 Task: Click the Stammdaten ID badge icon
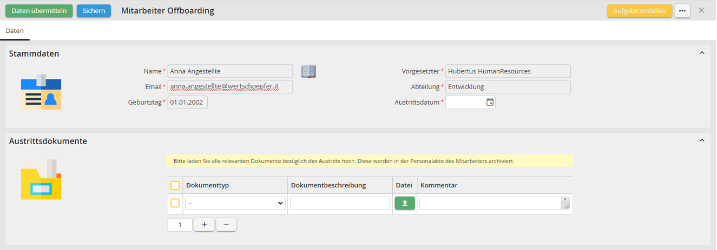point(41,92)
